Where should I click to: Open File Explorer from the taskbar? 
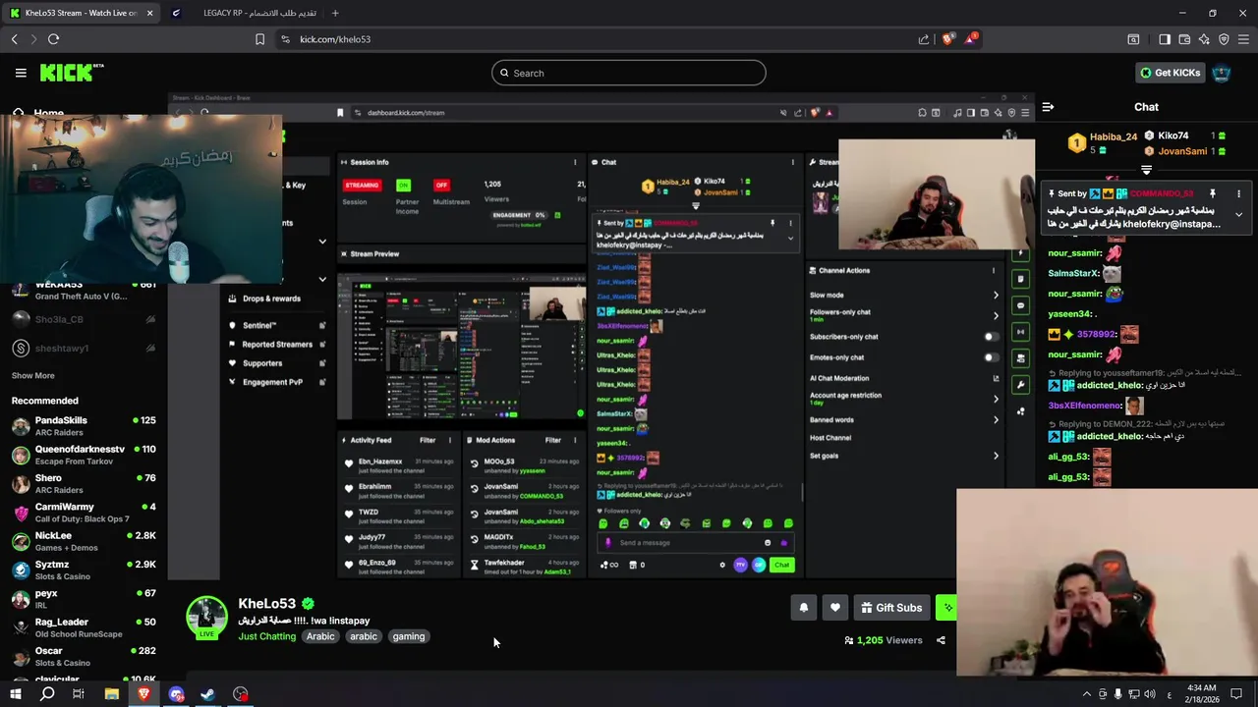112,694
